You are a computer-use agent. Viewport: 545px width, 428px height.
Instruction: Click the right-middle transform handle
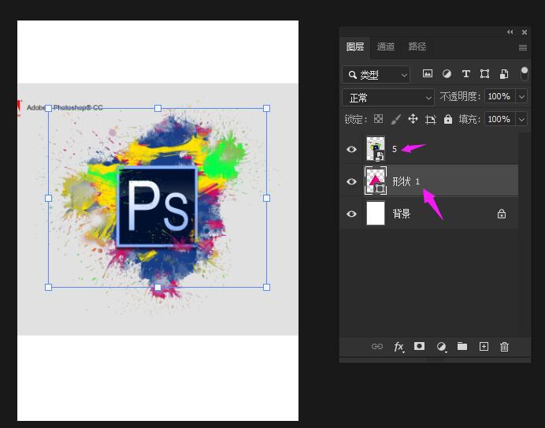[x=266, y=198]
